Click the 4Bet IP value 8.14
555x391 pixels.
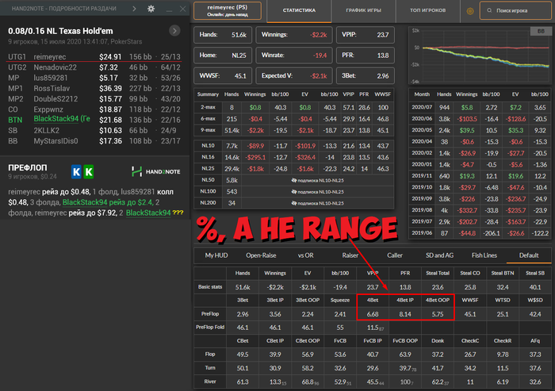pyautogui.click(x=405, y=314)
